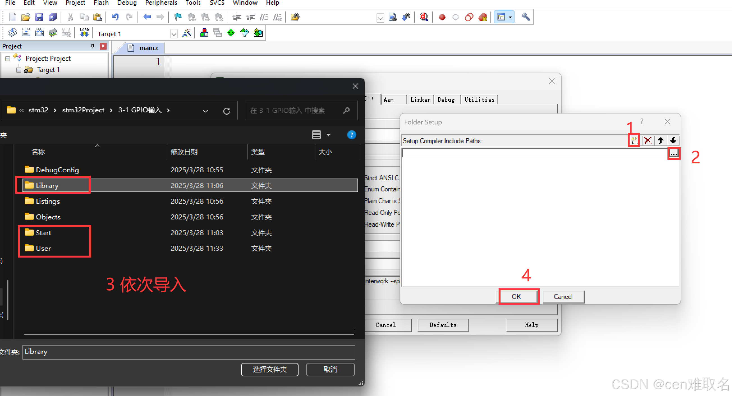Click the Save file icon in the toolbar
The image size is (732, 396).
[39, 17]
